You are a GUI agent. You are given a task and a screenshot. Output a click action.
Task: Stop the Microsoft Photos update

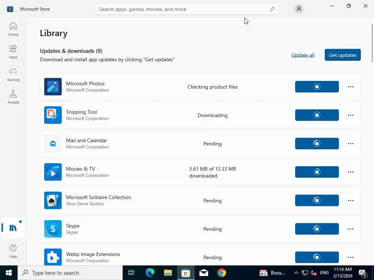pos(317,87)
